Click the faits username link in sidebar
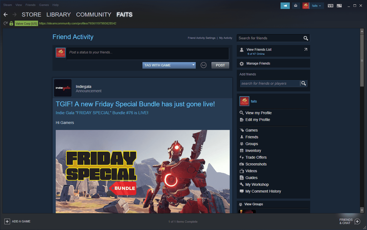The width and height of the screenshot is (367, 230). click(x=254, y=101)
